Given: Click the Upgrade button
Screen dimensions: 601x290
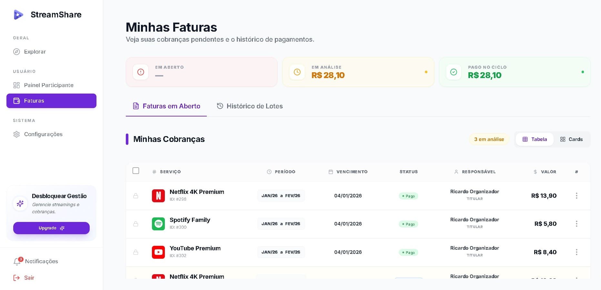Looking at the screenshot, I should pos(51,228).
